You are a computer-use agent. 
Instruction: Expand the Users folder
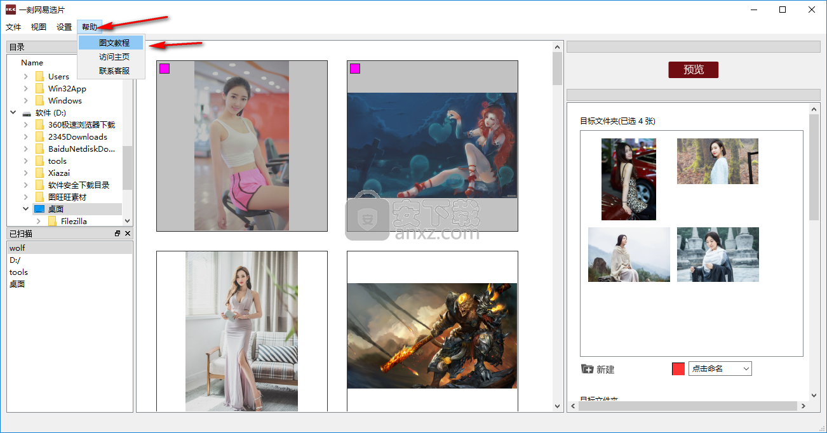pyautogui.click(x=25, y=77)
